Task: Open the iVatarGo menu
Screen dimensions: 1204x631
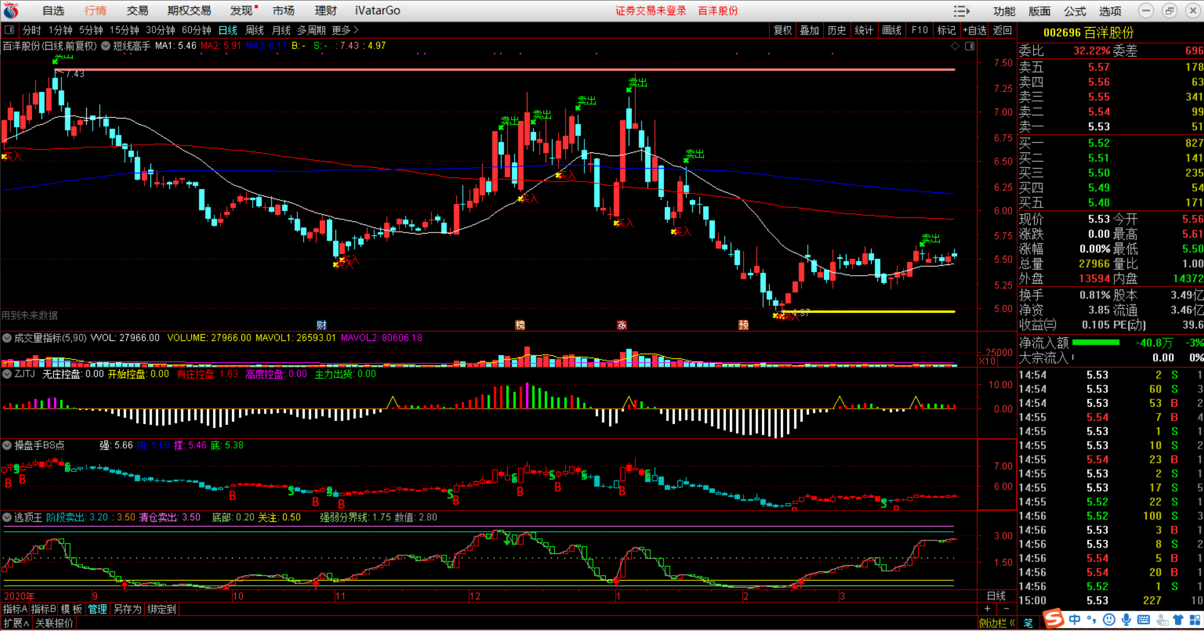Action: (x=378, y=11)
